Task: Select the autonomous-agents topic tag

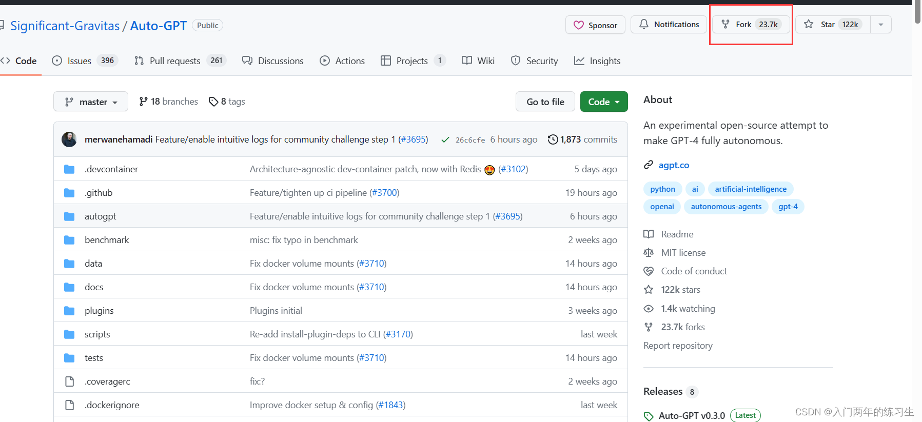Action: pos(726,207)
